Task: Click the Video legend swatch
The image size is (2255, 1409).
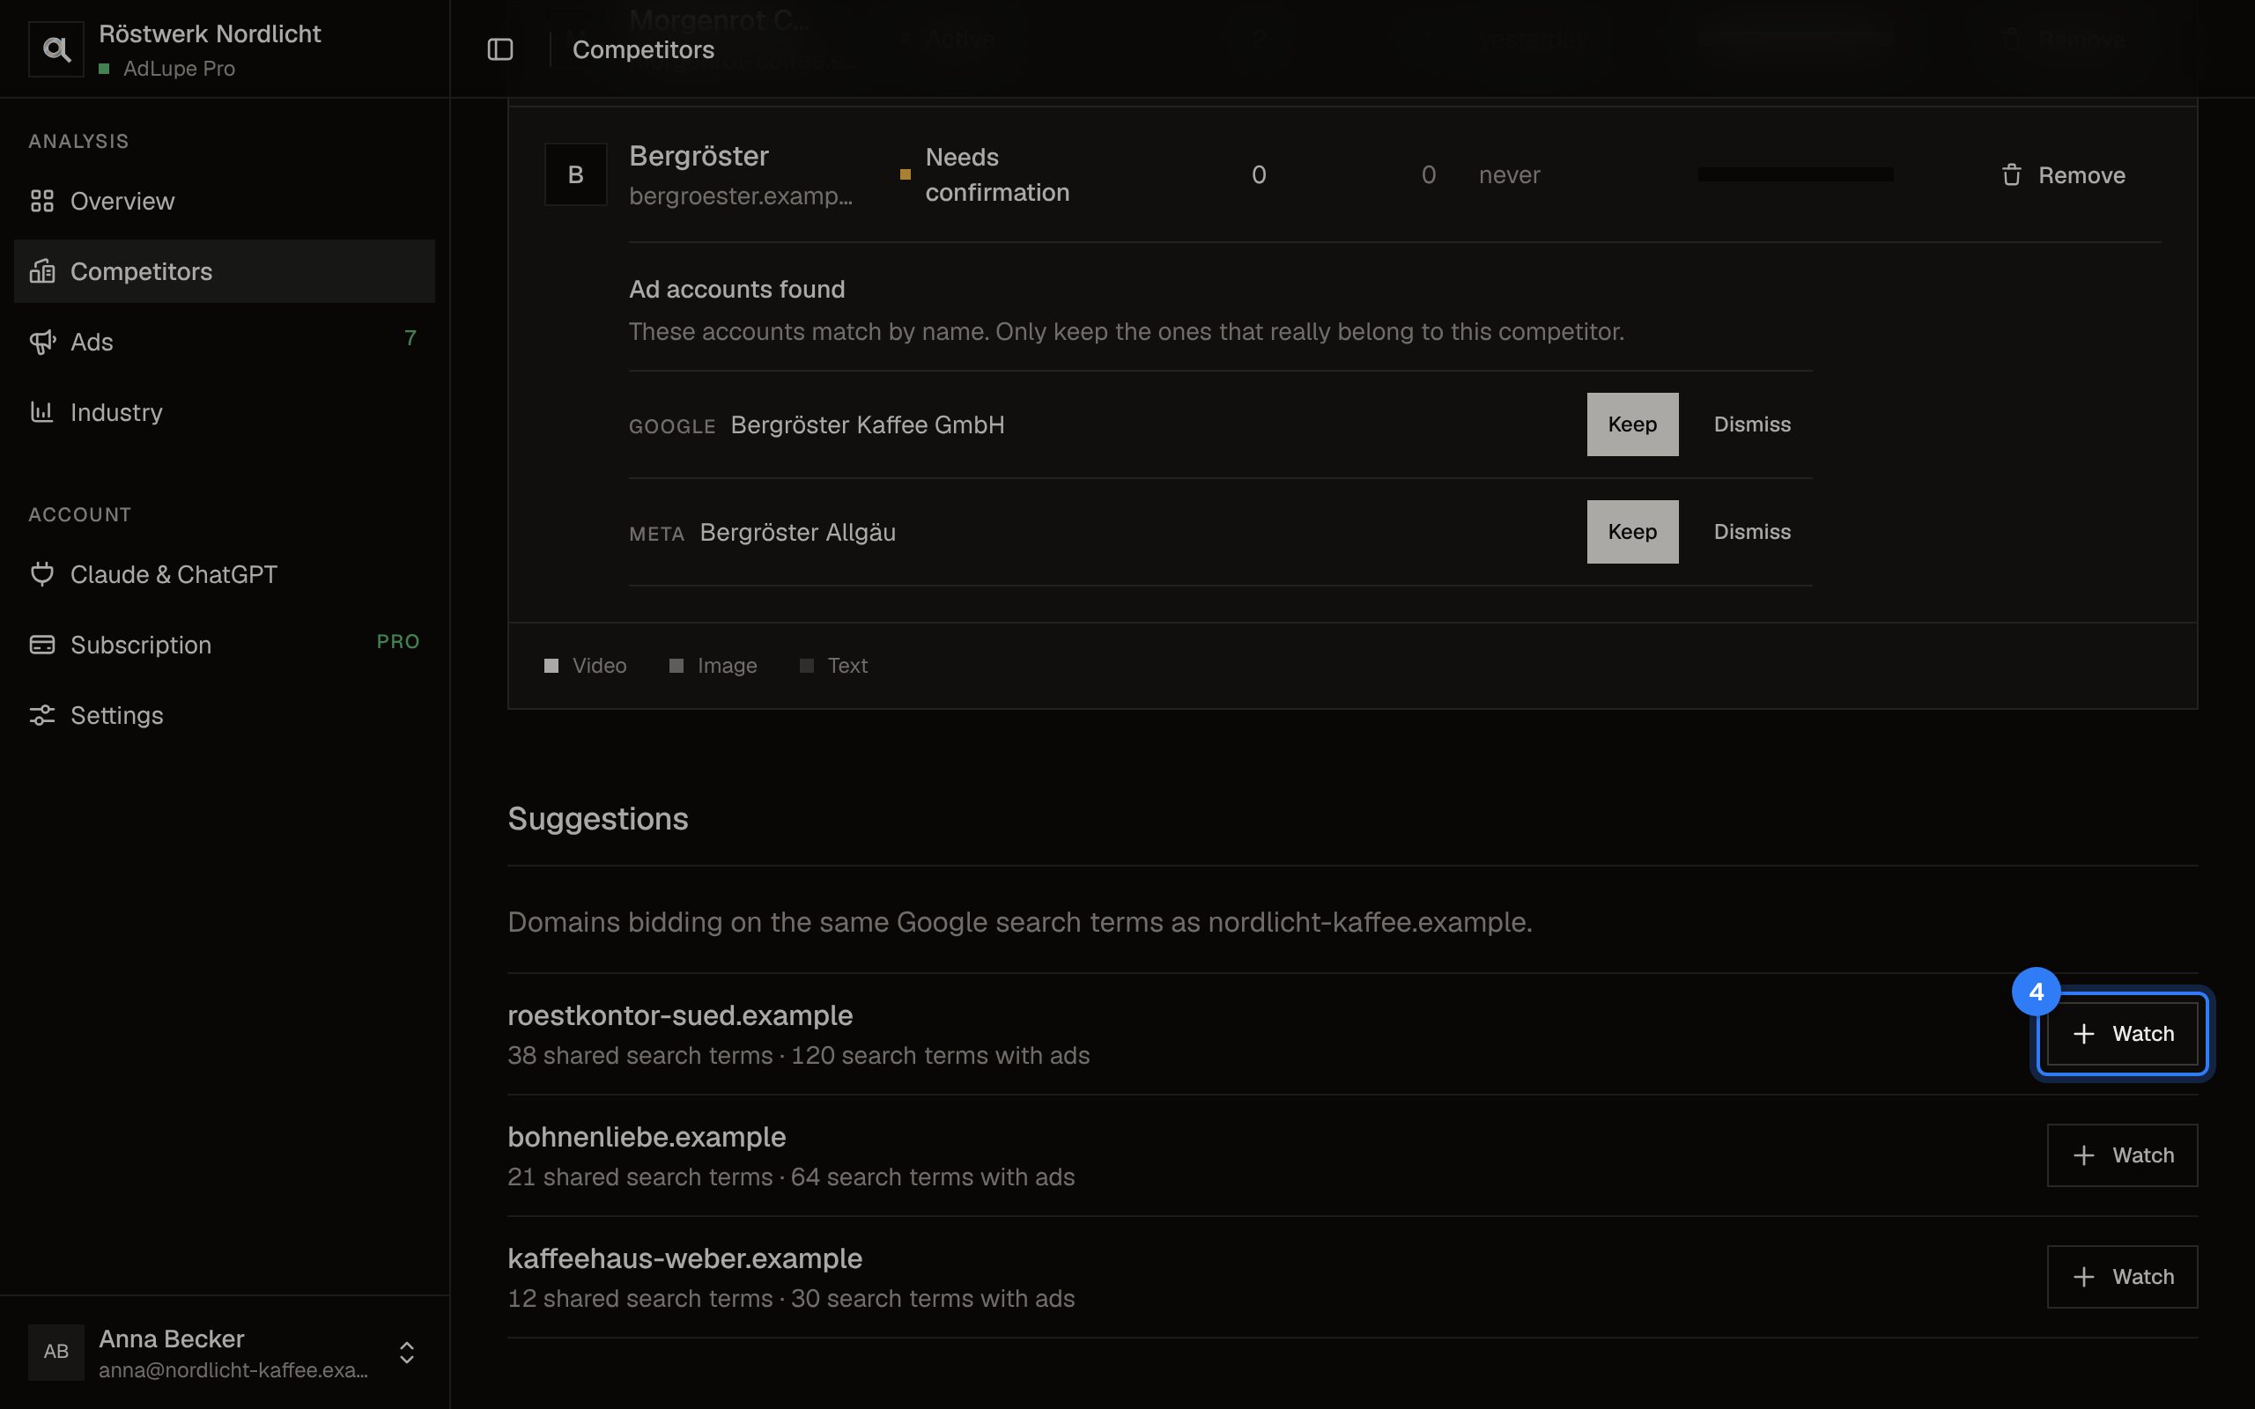Action: (551, 666)
